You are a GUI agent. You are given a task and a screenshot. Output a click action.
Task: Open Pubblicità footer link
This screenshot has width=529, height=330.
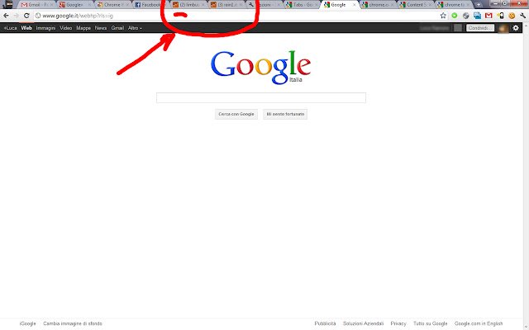(325, 323)
